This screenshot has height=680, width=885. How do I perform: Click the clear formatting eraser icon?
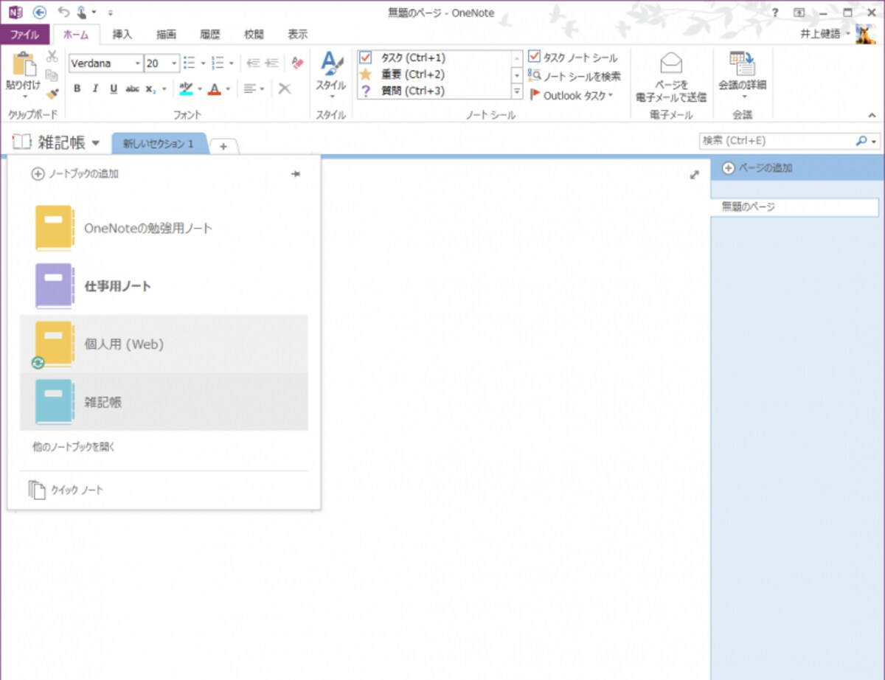point(297,63)
